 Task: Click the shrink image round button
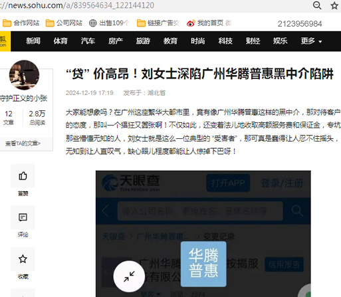point(129,276)
